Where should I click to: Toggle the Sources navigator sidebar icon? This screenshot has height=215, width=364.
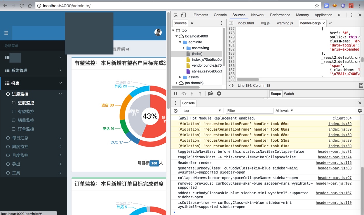click(231, 23)
